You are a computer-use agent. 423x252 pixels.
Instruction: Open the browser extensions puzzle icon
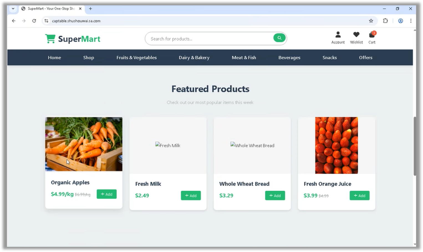pos(385,21)
